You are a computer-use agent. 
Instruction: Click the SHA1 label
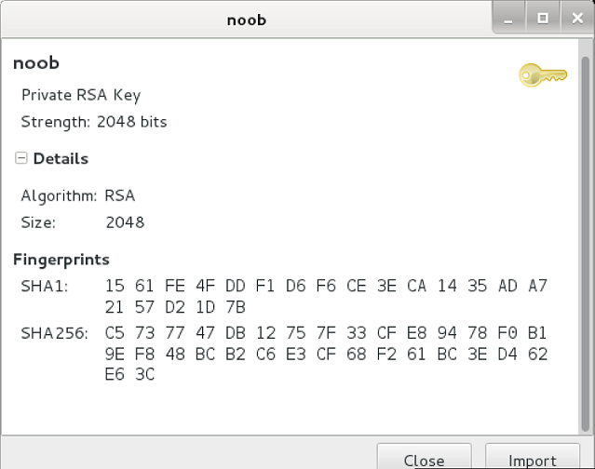[x=45, y=287]
